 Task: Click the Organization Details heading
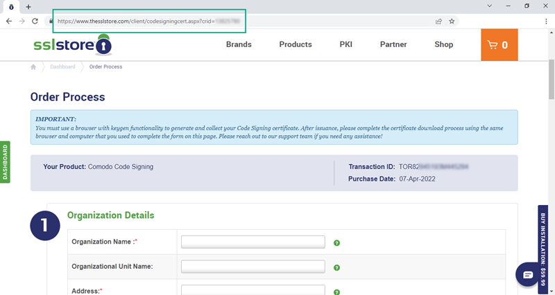[111, 215]
